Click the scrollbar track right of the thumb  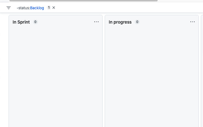[x=180, y=1]
